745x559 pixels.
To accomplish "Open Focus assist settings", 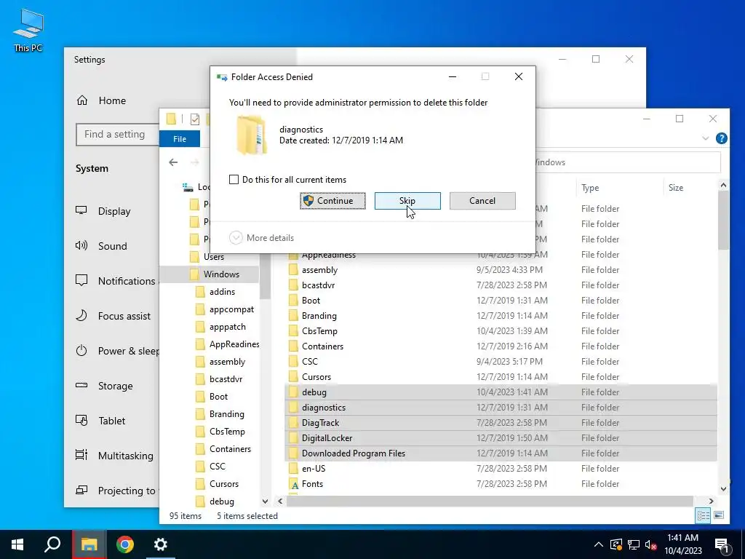I will [x=111, y=316].
